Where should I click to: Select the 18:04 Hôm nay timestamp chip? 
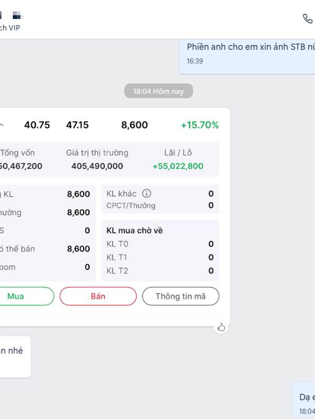click(159, 91)
